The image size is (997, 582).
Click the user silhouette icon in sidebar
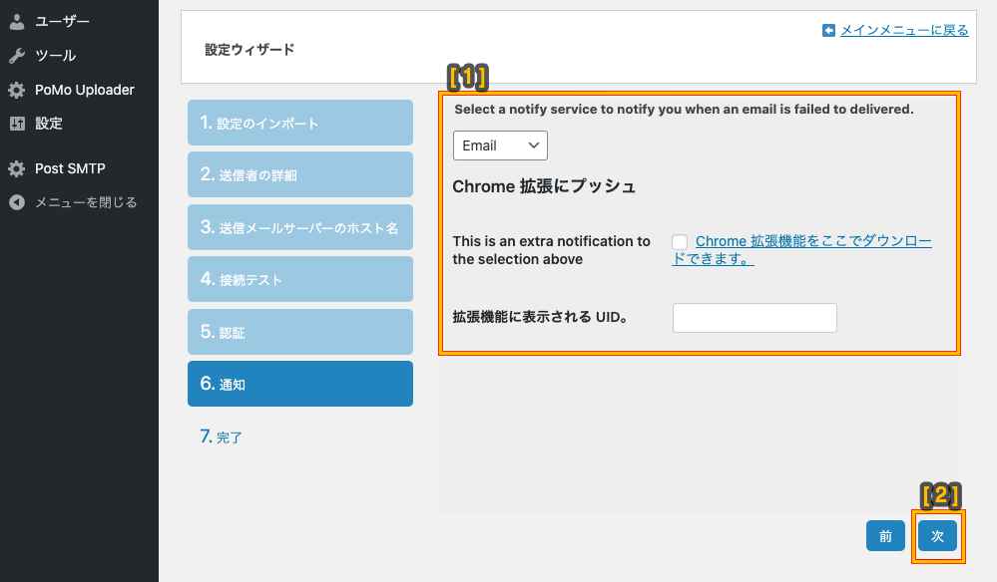17,22
